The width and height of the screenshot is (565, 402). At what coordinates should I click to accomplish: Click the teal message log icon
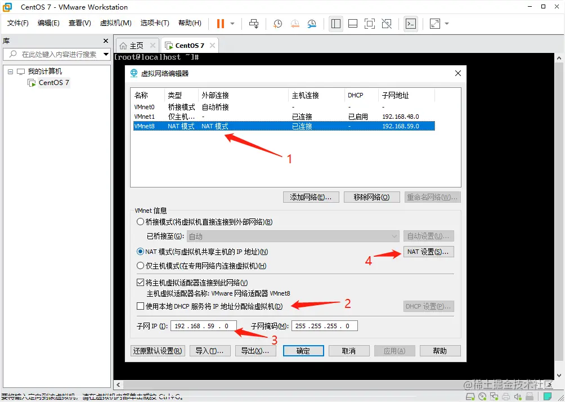(x=548, y=396)
